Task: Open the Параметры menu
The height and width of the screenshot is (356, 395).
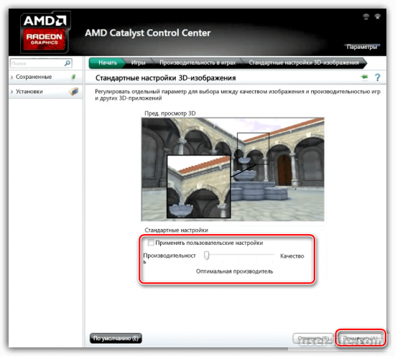Action: click(362, 47)
